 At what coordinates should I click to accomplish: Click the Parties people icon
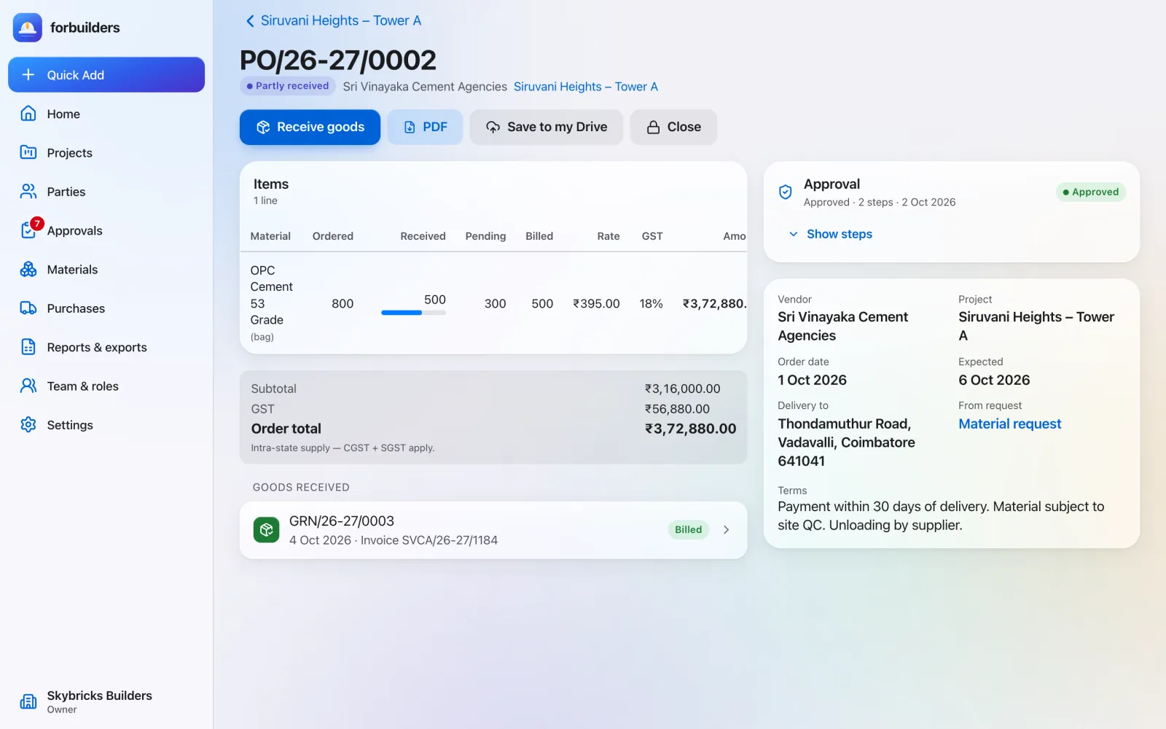(x=28, y=192)
